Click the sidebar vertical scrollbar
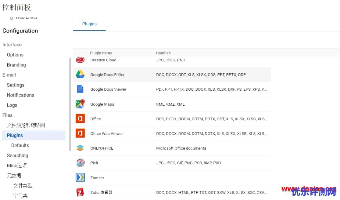340x200 pixels. pyautogui.click(x=70, y=104)
